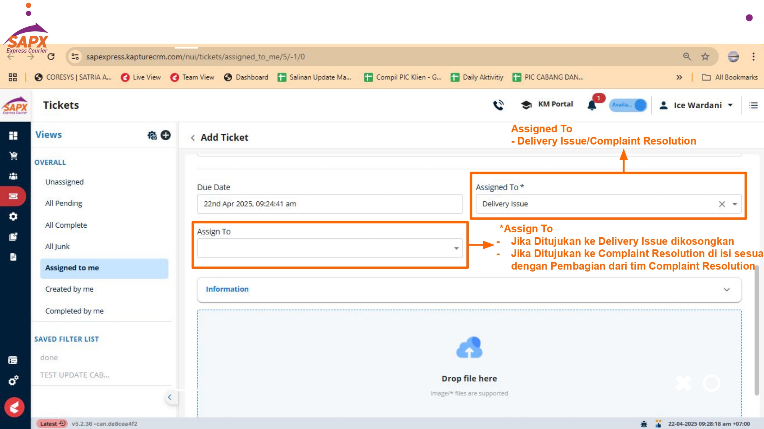Collapse the Views side panel
Viewport: 764px width, 429px height.
click(x=170, y=397)
